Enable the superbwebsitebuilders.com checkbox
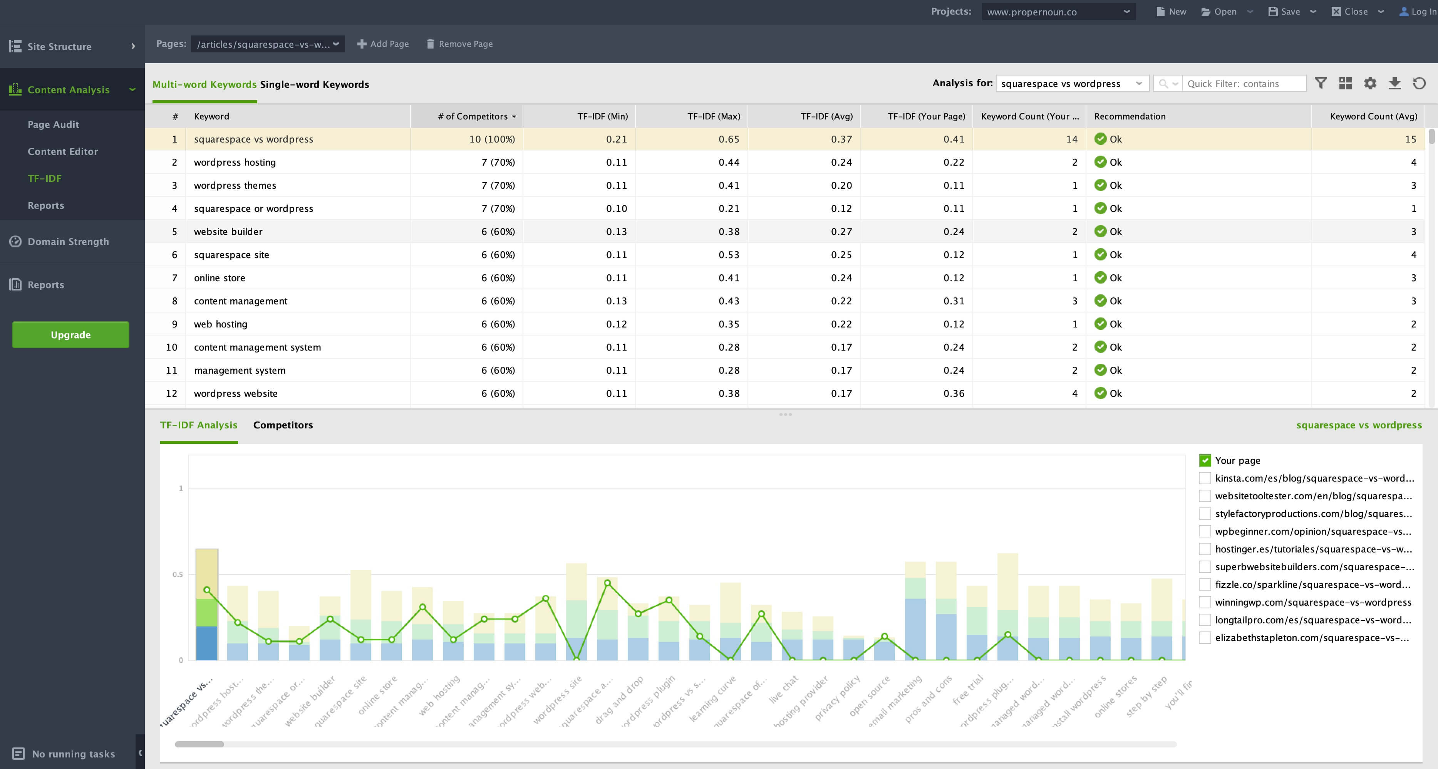This screenshot has width=1438, height=769. [1205, 567]
